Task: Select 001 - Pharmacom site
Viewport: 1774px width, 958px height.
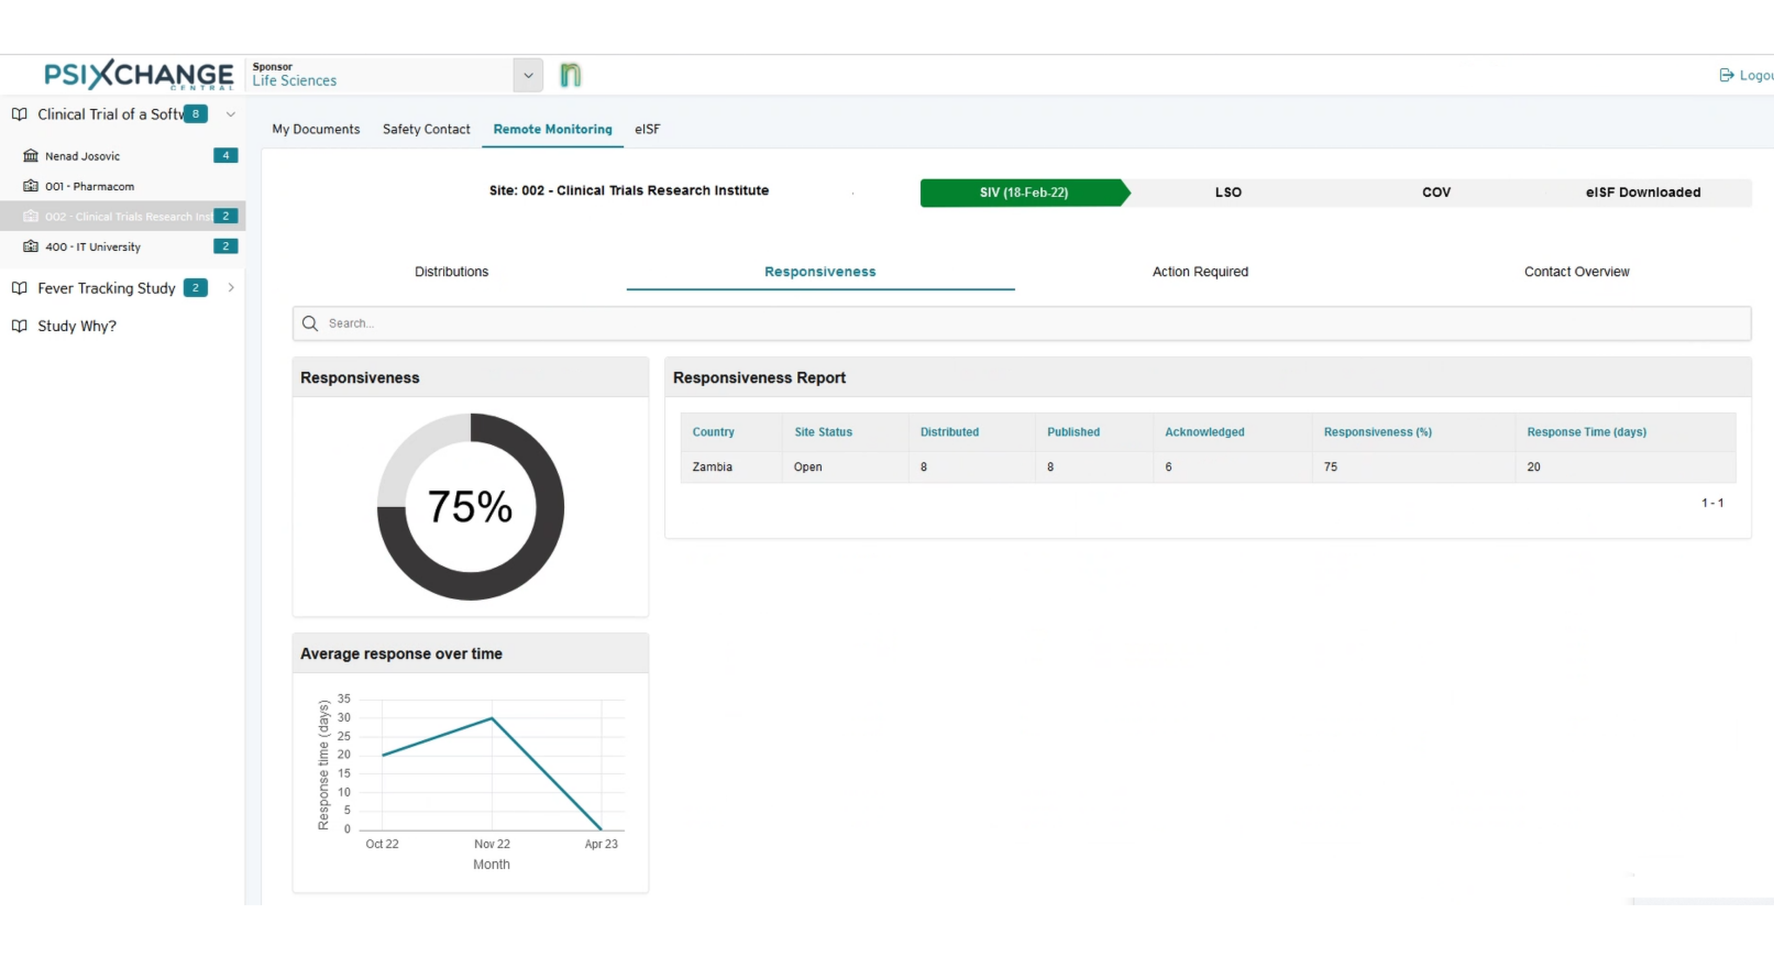Action: pos(89,187)
